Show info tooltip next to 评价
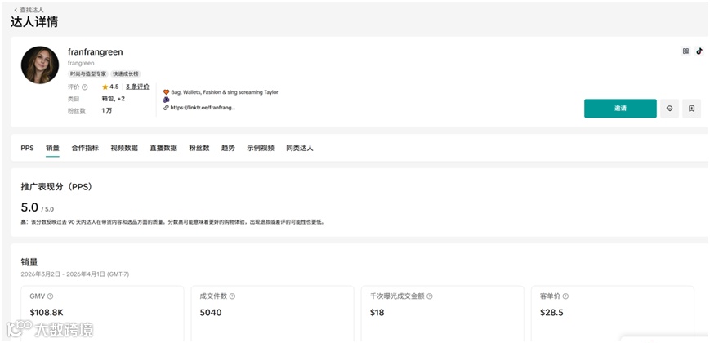 point(85,87)
